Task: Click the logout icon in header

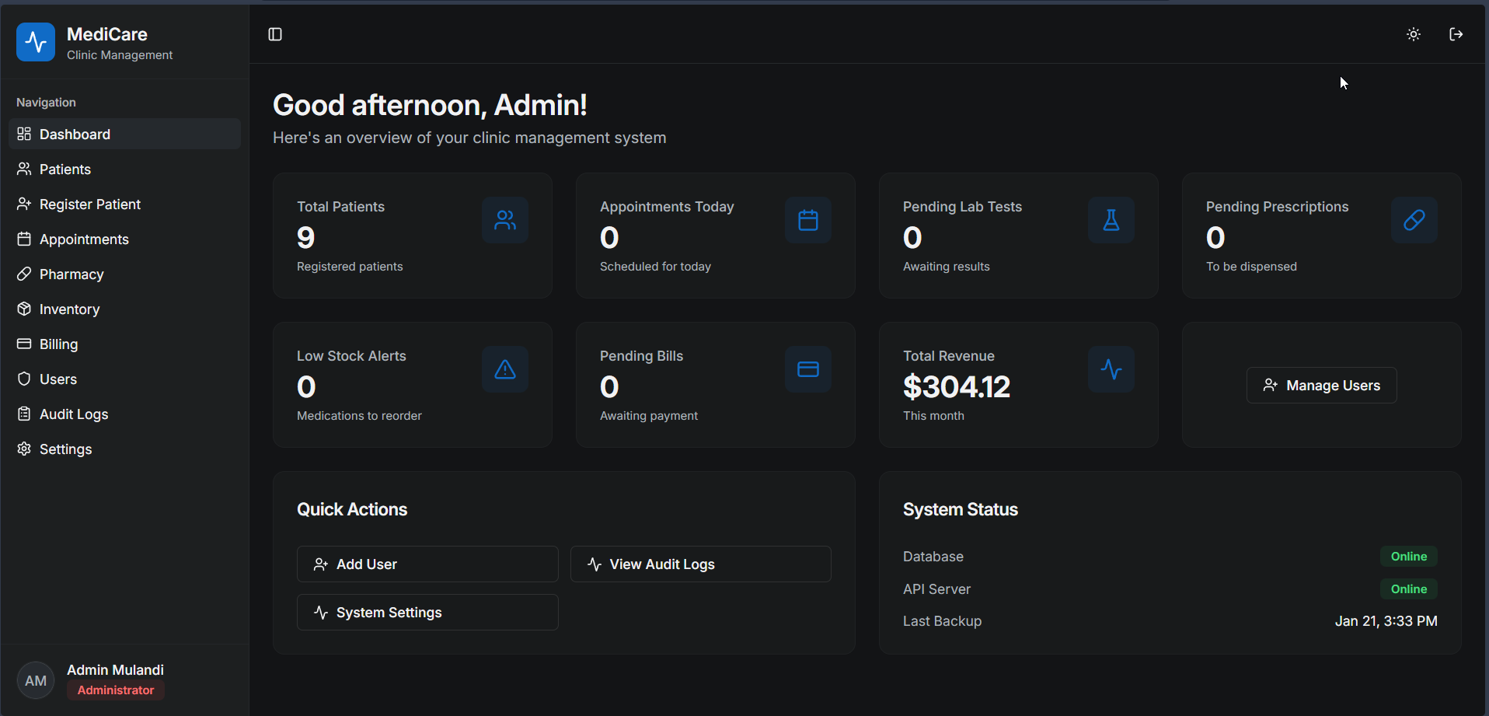Action: click(x=1456, y=34)
